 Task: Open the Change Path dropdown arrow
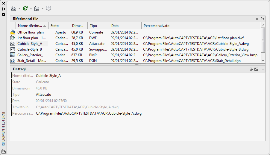coord(43,8)
